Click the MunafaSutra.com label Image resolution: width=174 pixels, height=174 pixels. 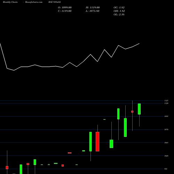(34, 2)
